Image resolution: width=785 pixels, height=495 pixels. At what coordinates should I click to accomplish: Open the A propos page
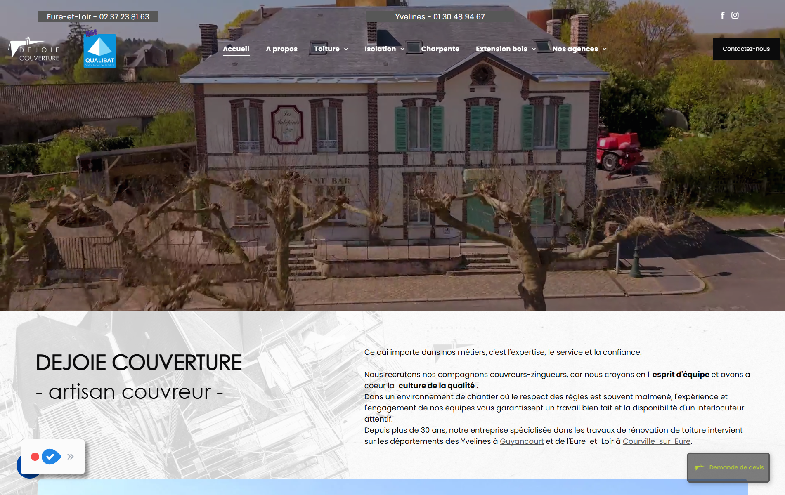tap(281, 49)
